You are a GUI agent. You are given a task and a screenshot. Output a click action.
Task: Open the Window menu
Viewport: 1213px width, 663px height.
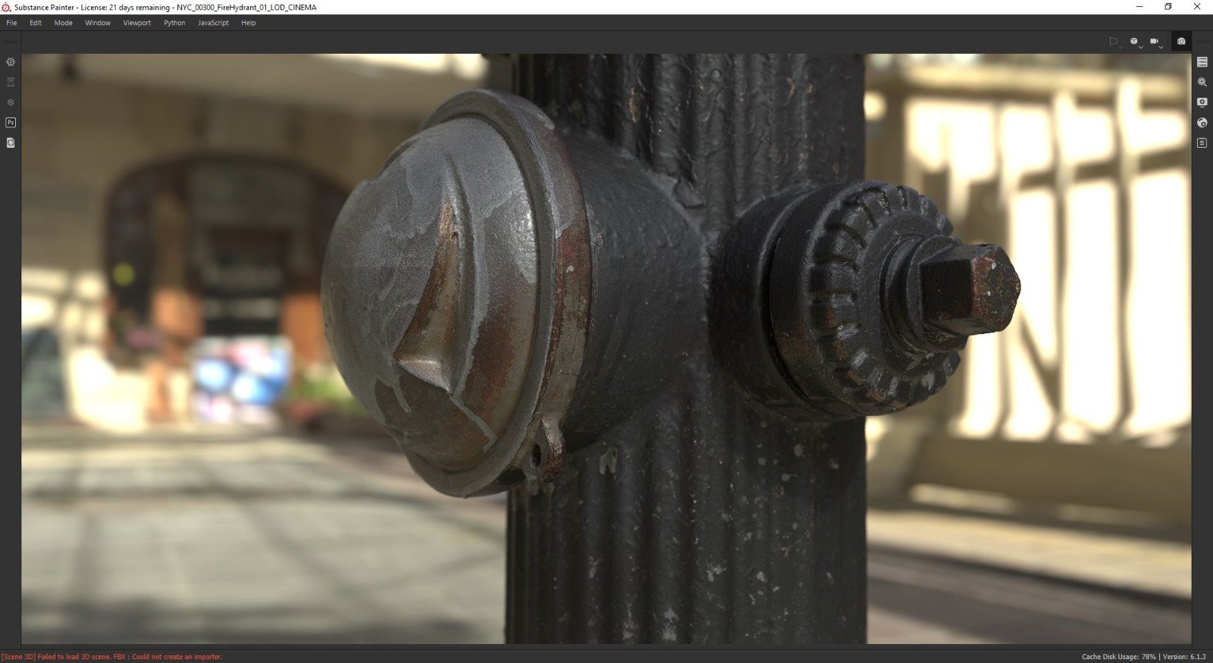(98, 23)
